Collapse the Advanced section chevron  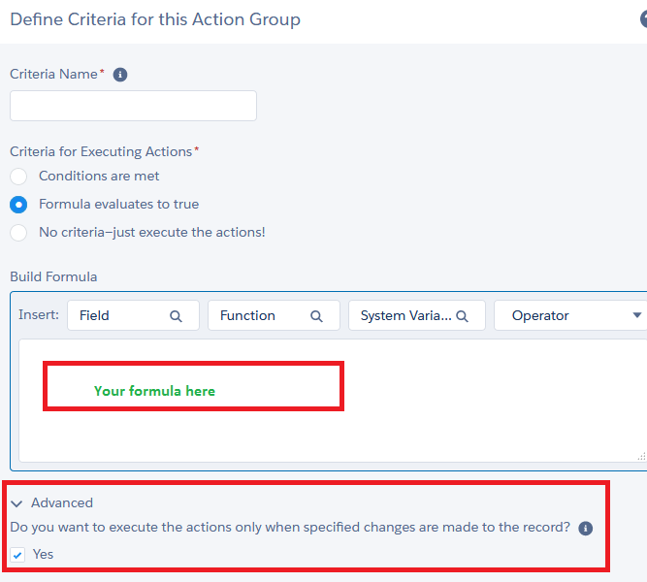point(17,503)
